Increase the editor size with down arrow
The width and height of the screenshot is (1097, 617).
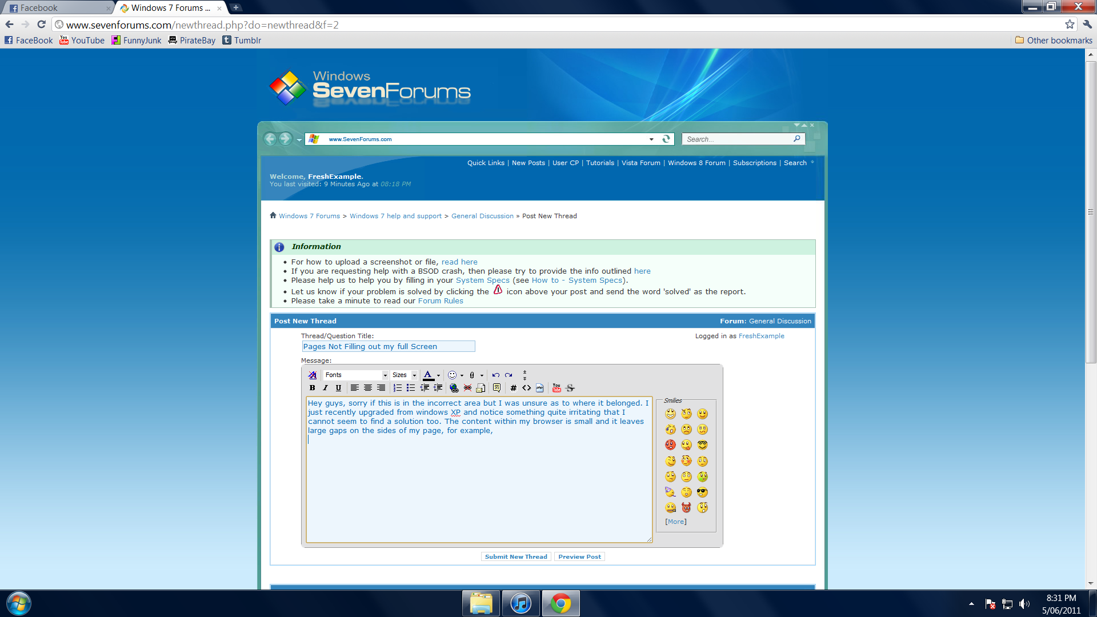[x=525, y=378]
